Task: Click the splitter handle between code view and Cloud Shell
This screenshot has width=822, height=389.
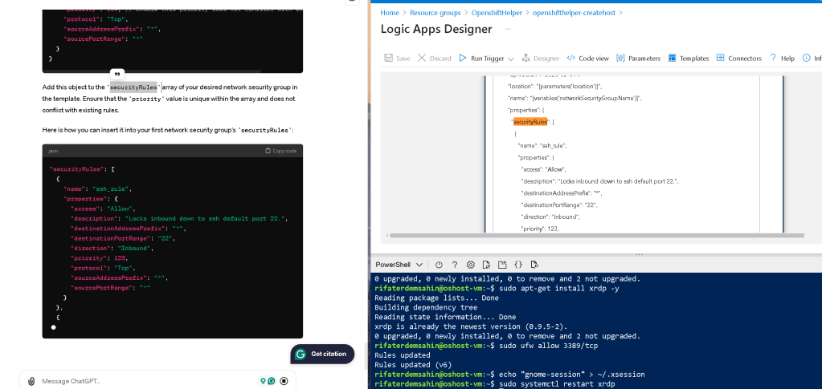Action: (639, 254)
